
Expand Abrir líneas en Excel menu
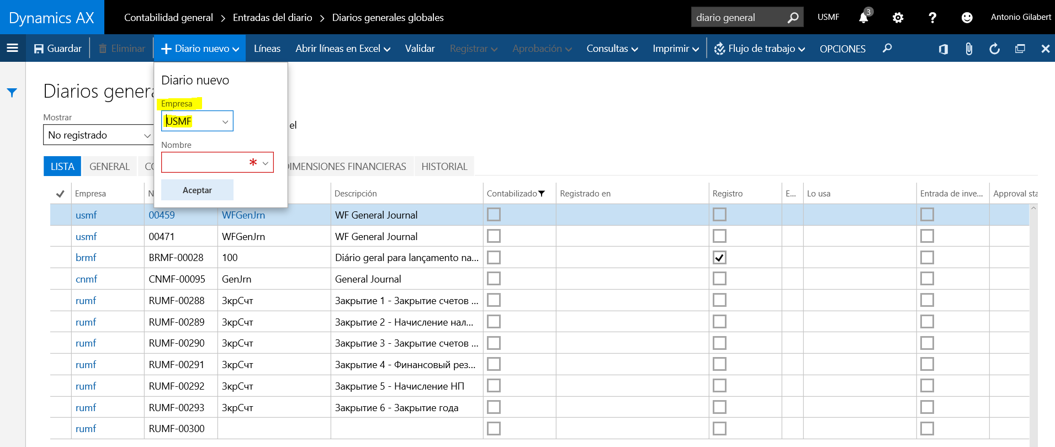343,49
